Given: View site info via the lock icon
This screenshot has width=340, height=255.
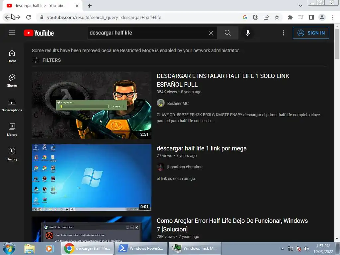Looking at the screenshot, I should click(42, 17).
